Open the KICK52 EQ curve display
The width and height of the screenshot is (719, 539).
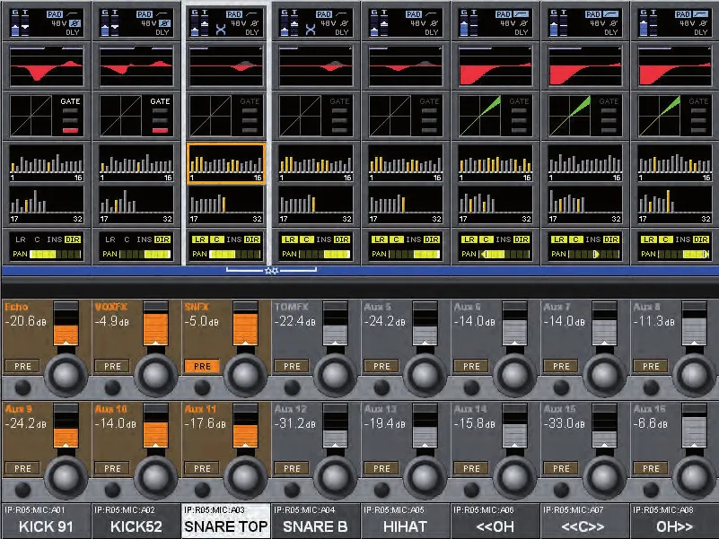136,66
